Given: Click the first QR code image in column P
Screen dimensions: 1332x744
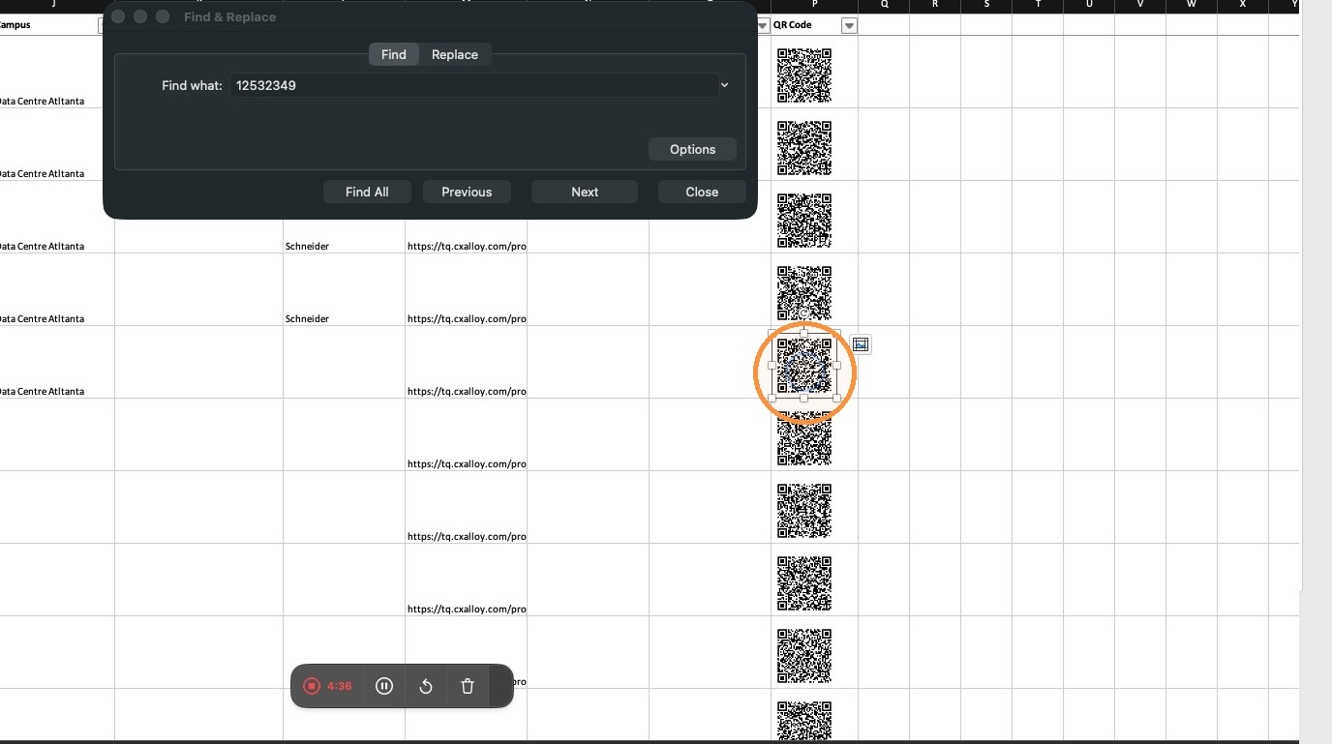Looking at the screenshot, I should coord(804,75).
